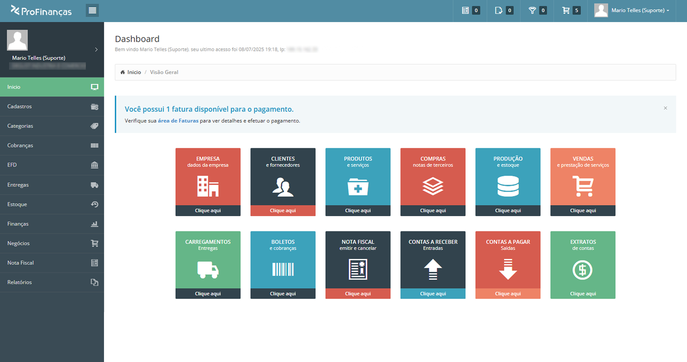The height and width of the screenshot is (362, 687).
Task: Toggle the sidebar hamburger menu button
Action: pyautogui.click(x=92, y=10)
